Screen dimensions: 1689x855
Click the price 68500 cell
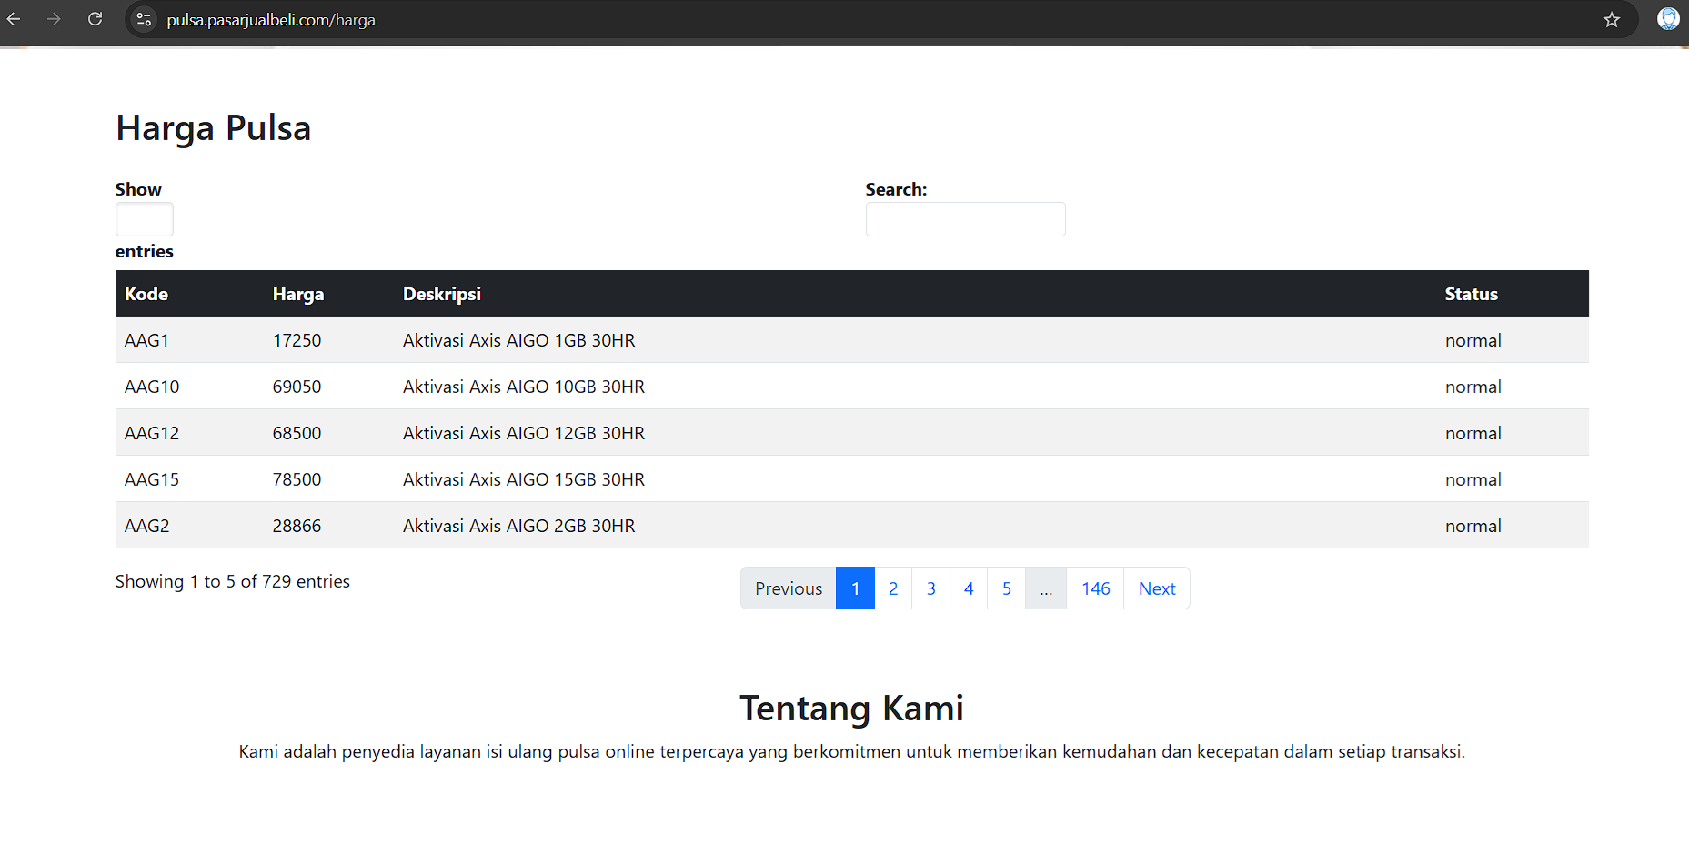click(297, 433)
